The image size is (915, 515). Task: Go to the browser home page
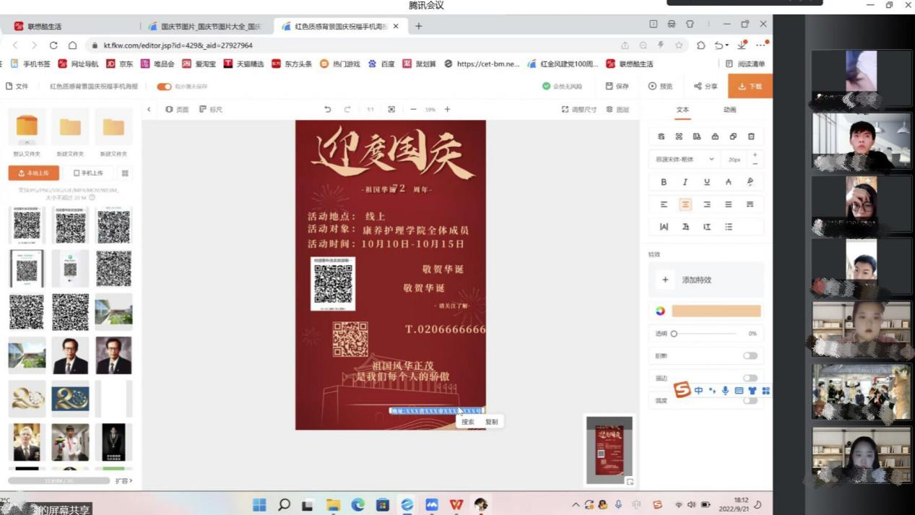pyautogui.click(x=72, y=45)
